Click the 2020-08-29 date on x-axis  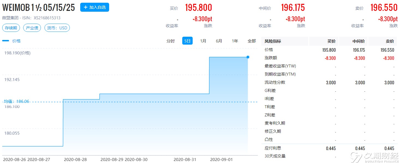point(112,160)
